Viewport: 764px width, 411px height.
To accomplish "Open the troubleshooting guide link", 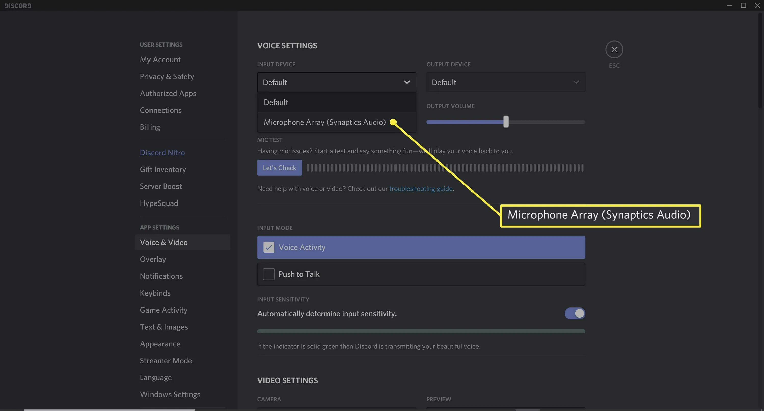I will click(x=420, y=189).
